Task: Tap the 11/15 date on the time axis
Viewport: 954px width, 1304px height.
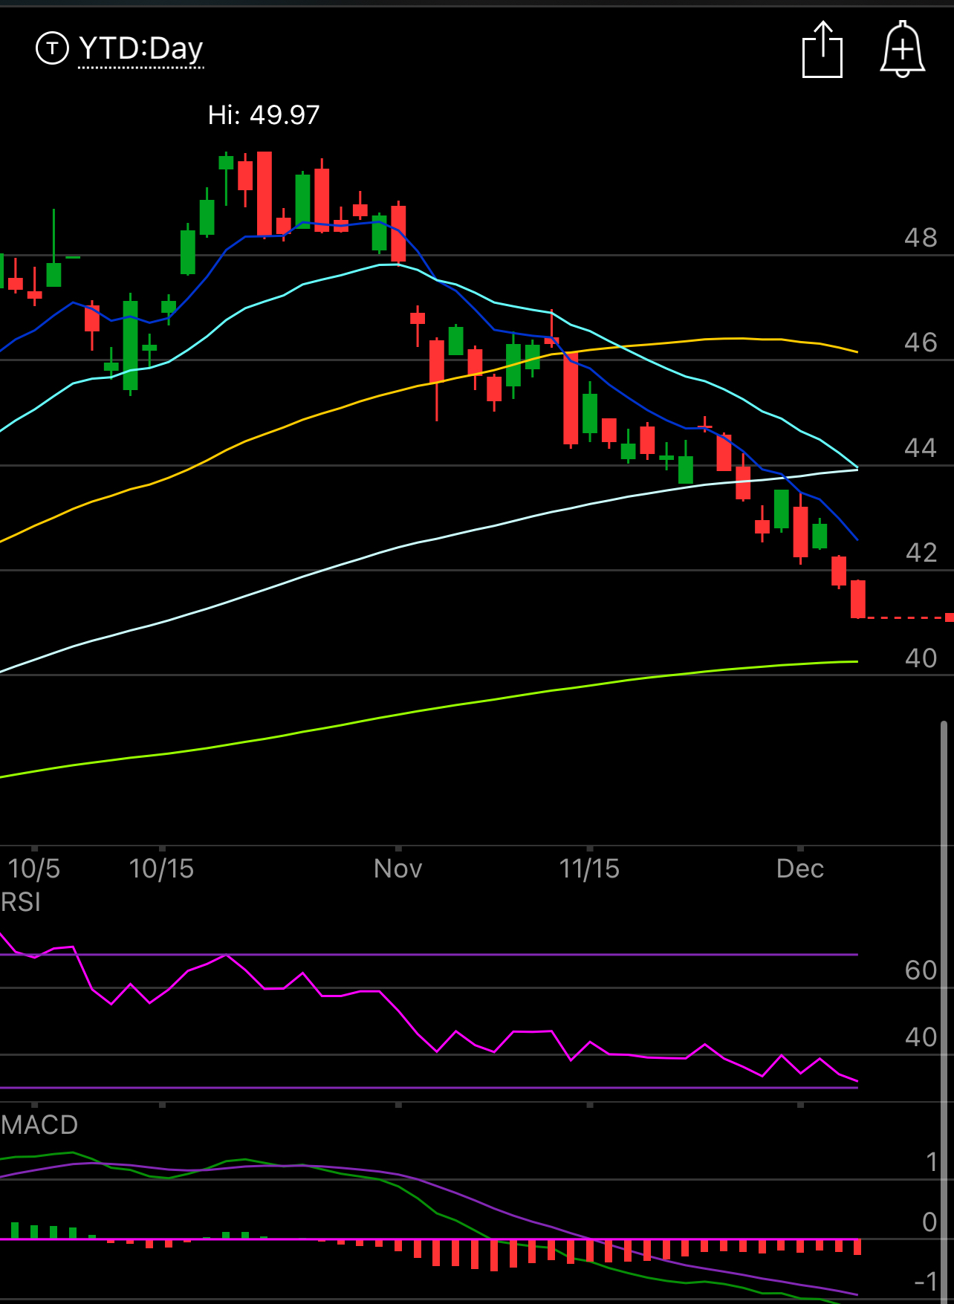Action: pos(589,869)
